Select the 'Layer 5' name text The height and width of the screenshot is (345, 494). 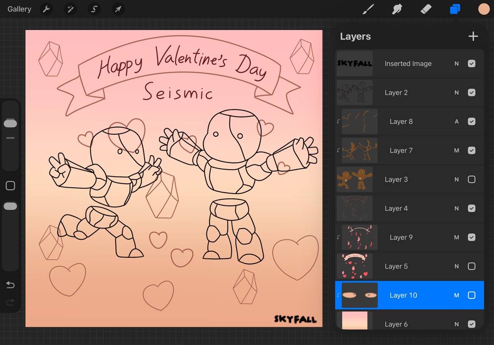pyautogui.click(x=396, y=266)
